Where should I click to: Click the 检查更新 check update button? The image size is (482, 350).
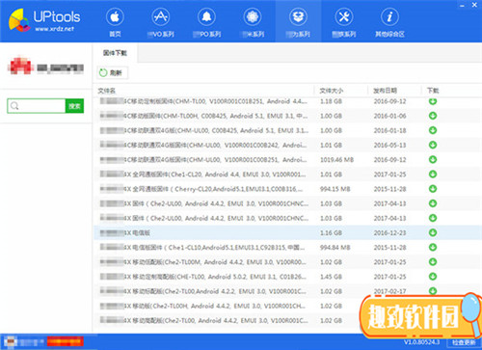tap(464, 342)
